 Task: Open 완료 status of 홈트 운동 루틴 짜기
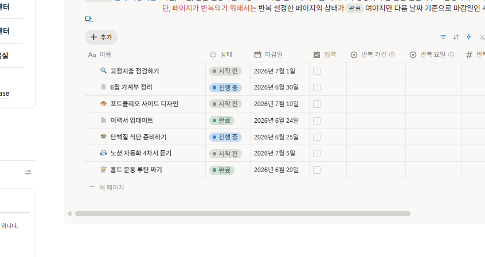pyautogui.click(x=222, y=170)
